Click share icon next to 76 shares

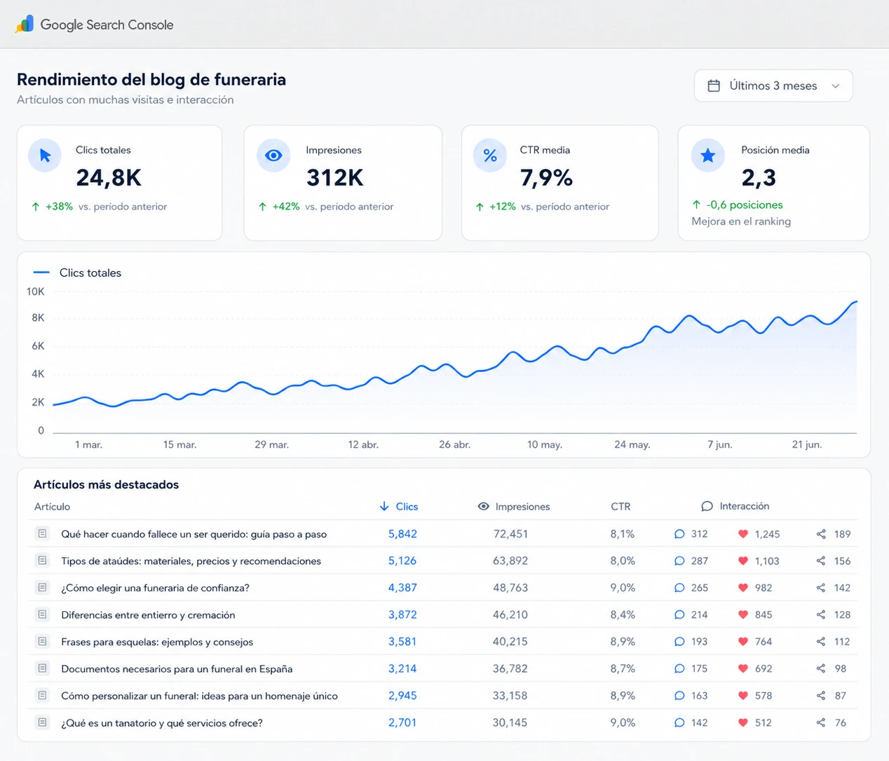tap(821, 723)
